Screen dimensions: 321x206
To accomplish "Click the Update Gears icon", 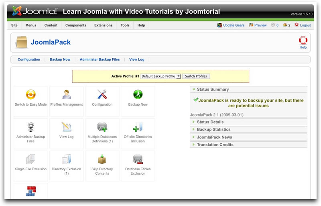I will 219,25.
